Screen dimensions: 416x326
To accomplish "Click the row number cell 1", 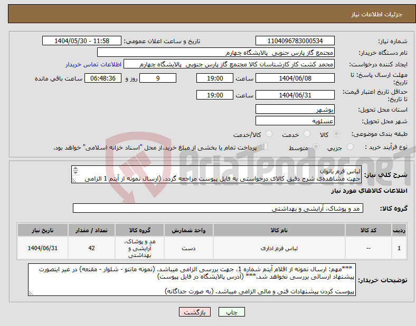I will point(399,248).
